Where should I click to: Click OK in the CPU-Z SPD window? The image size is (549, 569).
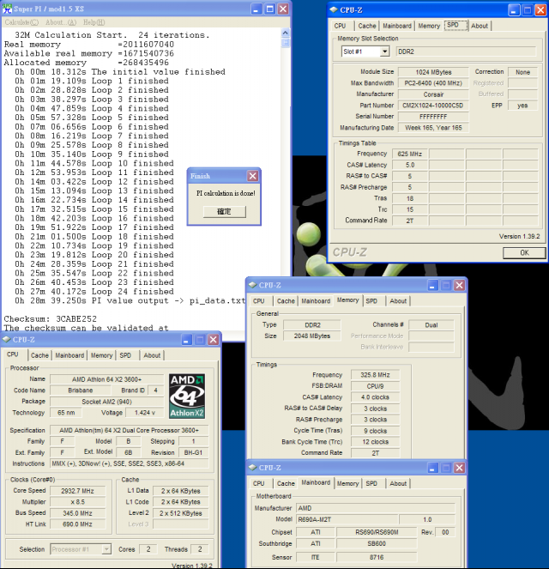click(524, 252)
